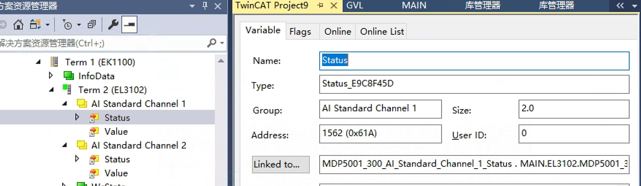This screenshot has height=186, width=641.
Task: Click scroll up arrow of tree scrollbar
Action: tap(221, 60)
